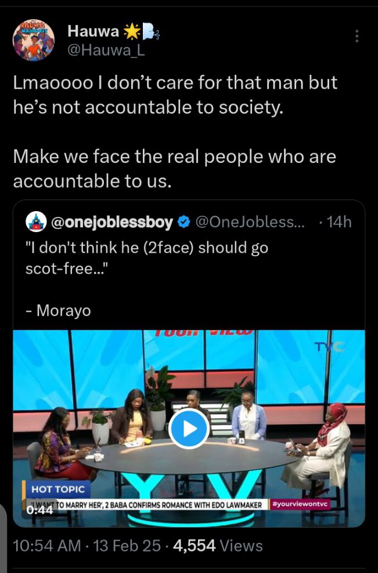Viewport: 378px width, 573px height.
Task: Click the blue verified badge
Action: point(183,222)
